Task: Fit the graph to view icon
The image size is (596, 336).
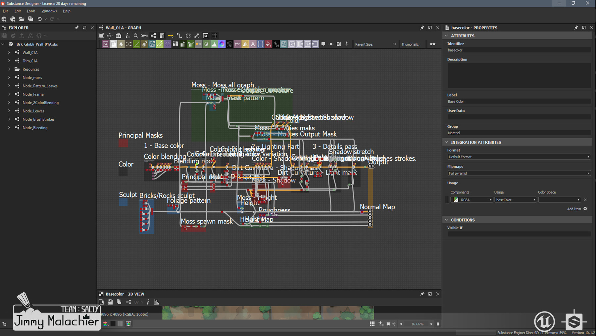Action: (x=101, y=36)
